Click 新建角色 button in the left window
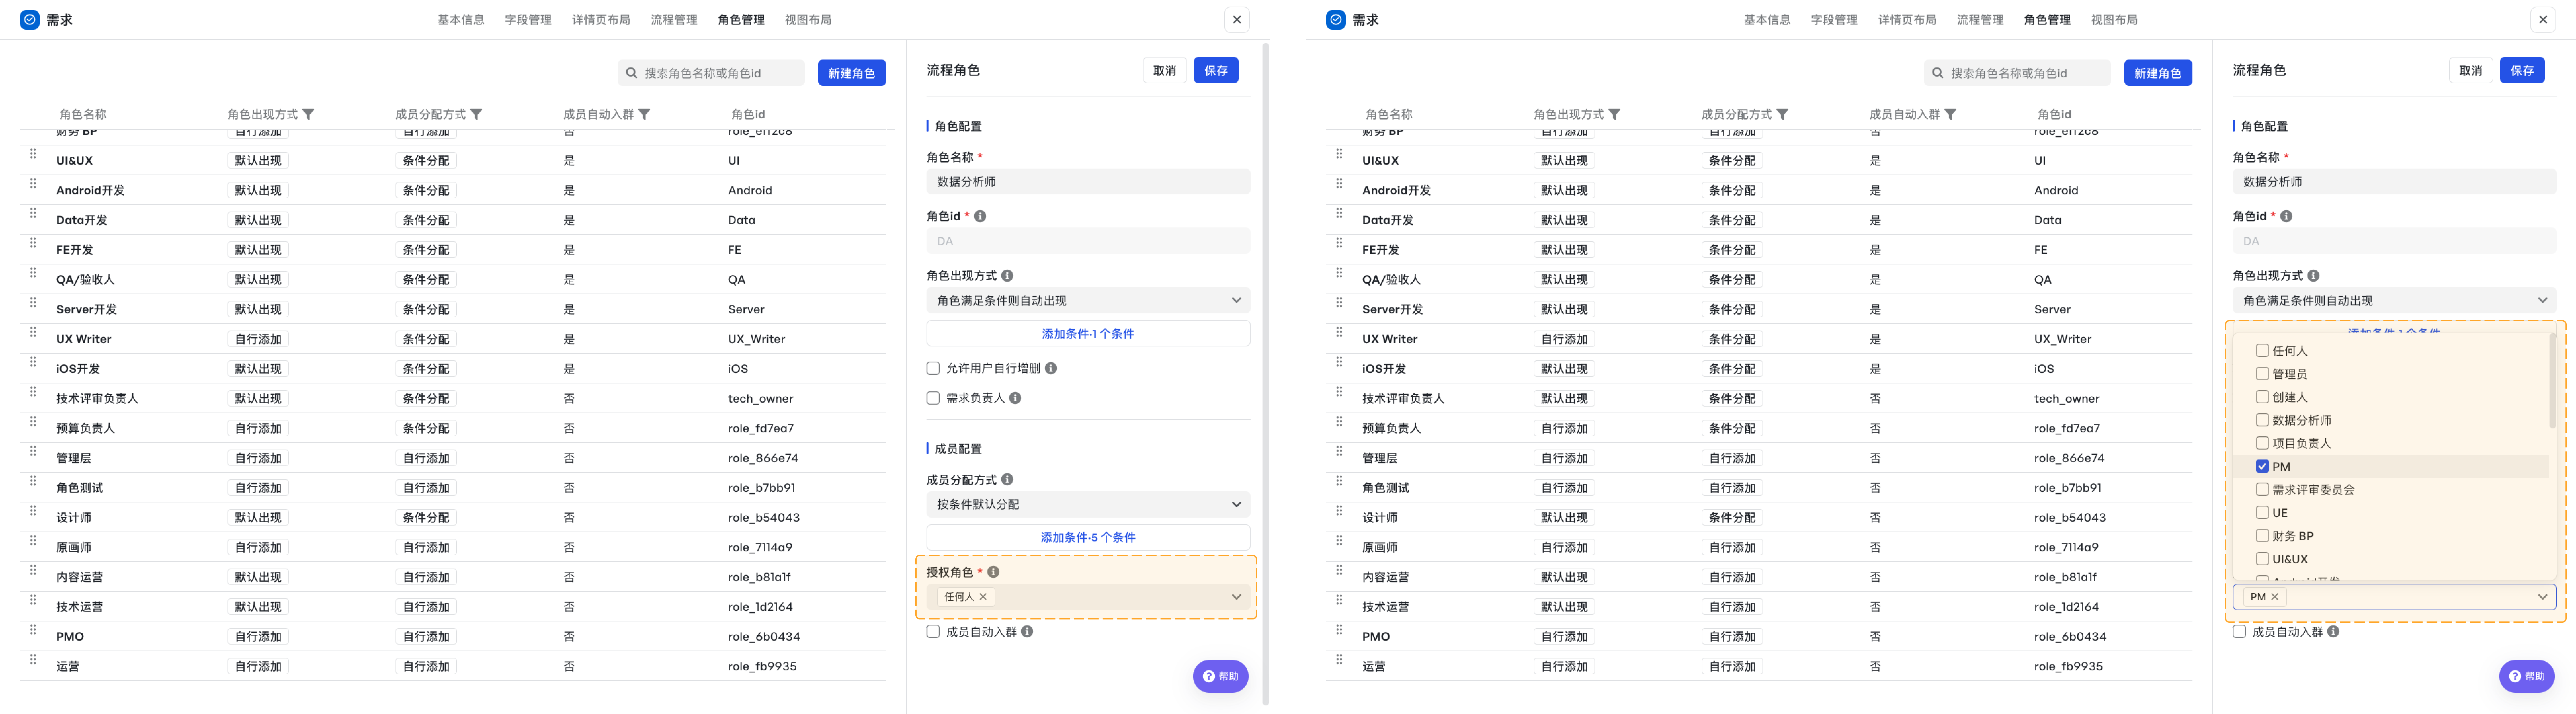Screen dimensions: 2576x714 tap(852, 73)
